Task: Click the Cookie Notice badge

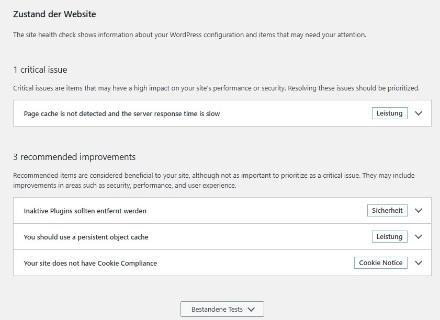Action: click(x=381, y=263)
